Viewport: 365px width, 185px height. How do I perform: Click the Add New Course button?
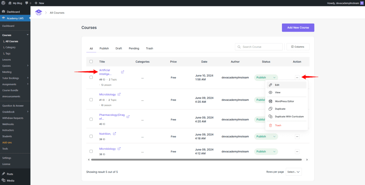[x=298, y=28]
